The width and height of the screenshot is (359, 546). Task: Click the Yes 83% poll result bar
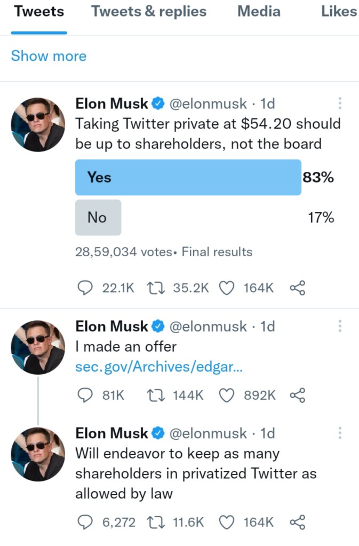pyautogui.click(x=188, y=177)
